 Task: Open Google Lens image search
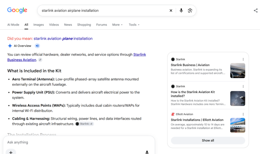[190, 10]
